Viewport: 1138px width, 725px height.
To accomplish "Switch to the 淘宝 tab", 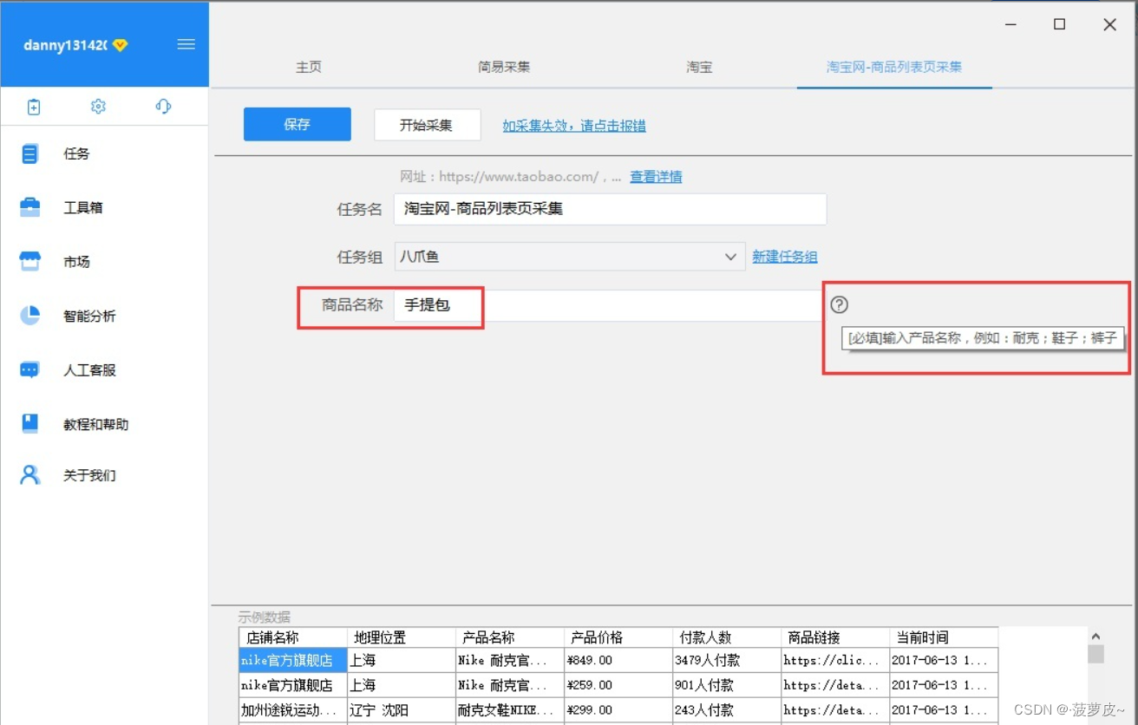I will pos(699,67).
